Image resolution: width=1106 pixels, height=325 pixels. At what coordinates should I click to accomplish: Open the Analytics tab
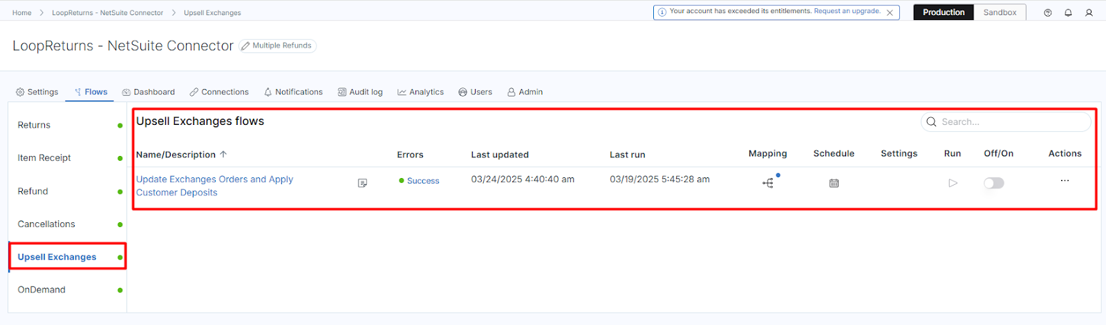420,92
